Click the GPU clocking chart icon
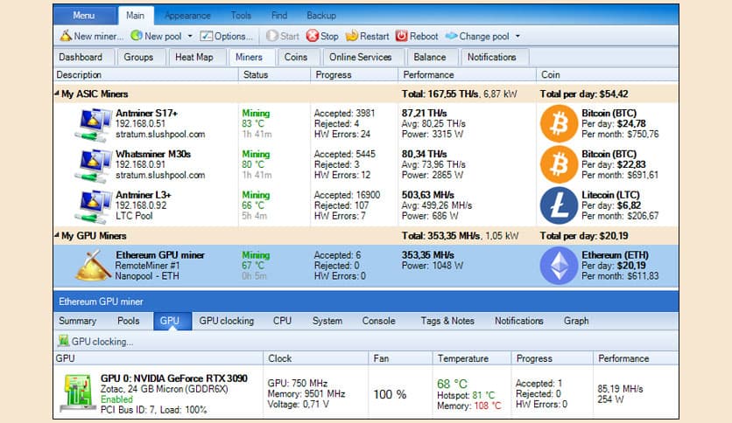This screenshot has height=423, width=732. (x=63, y=341)
